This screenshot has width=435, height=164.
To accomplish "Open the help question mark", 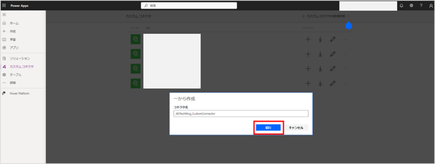I will coord(421,5).
